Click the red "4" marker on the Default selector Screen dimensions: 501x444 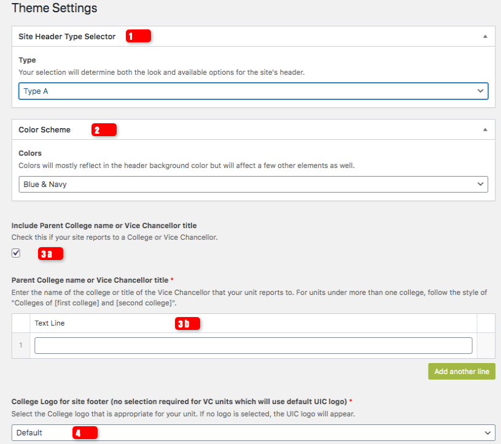coord(85,432)
